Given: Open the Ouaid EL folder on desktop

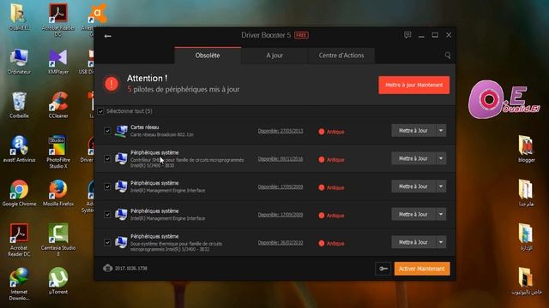Looking at the screenshot, I should click(19, 17).
